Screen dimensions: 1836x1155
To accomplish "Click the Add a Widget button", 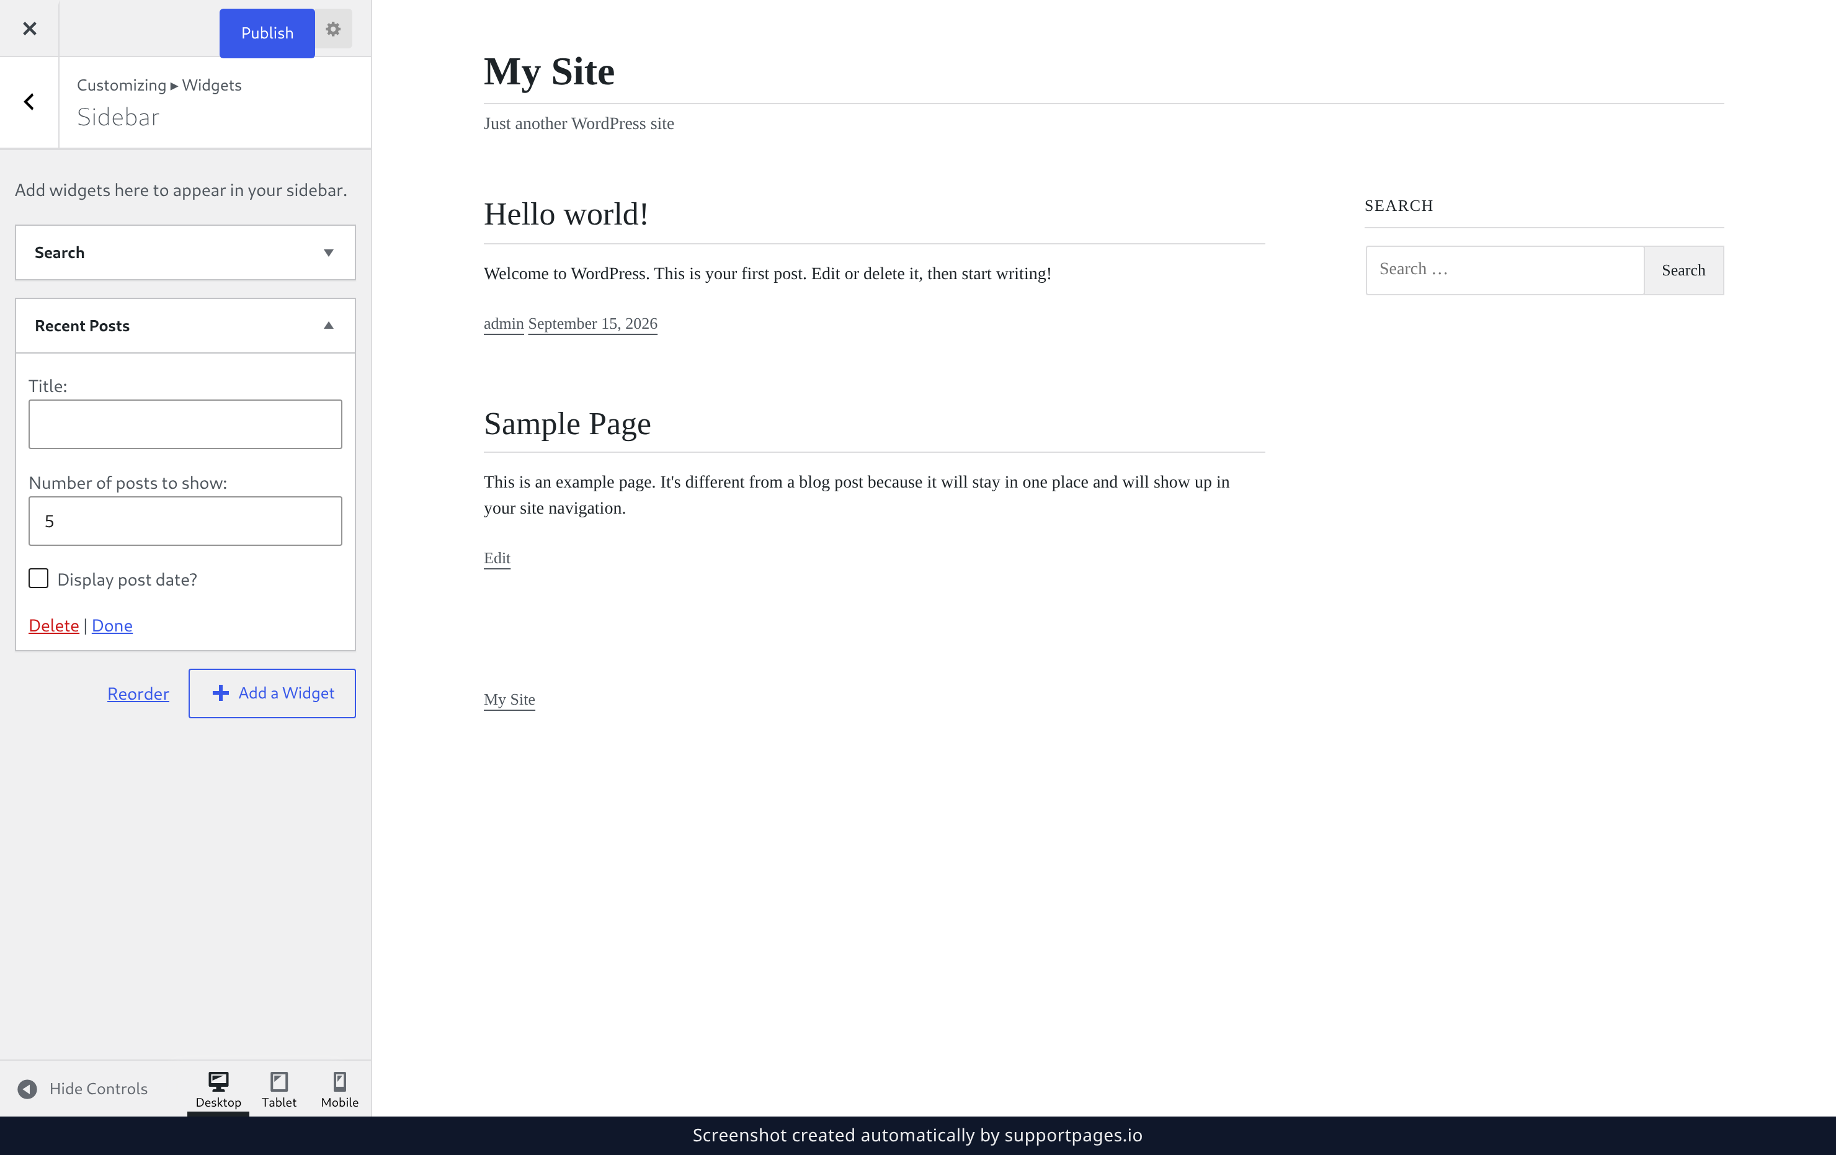I will pos(272,693).
